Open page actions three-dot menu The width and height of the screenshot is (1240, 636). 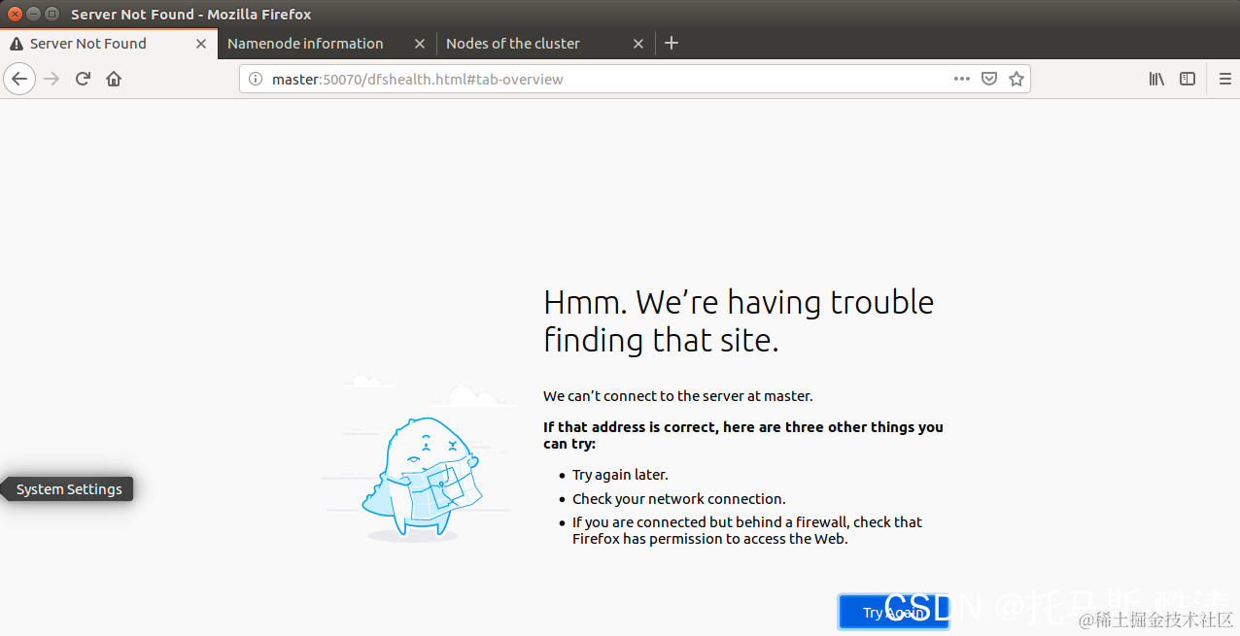[962, 79]
